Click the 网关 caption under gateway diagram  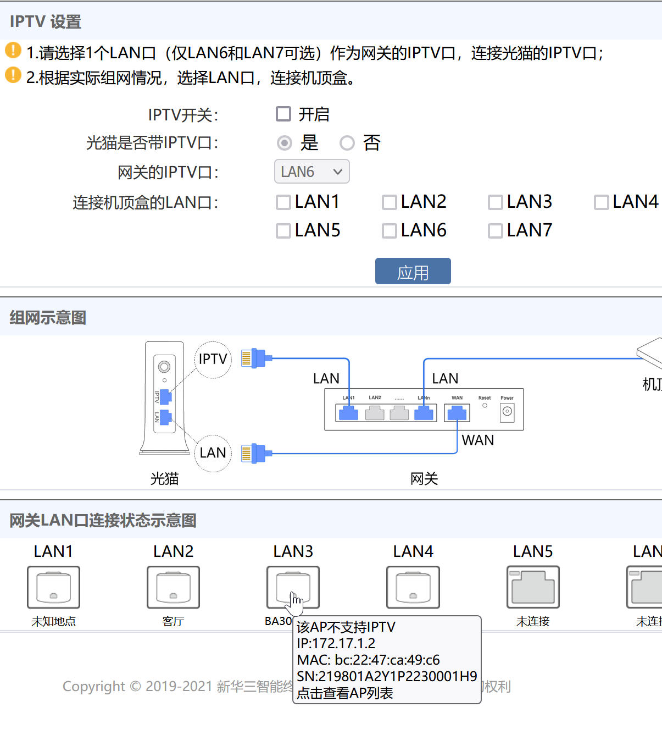point(424,478)
